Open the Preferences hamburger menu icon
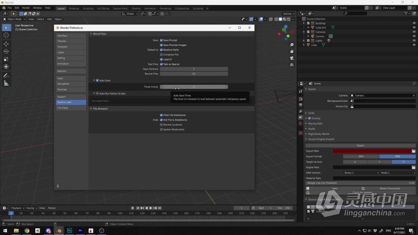This screenshot has width=418, height=235. (58, 186)
